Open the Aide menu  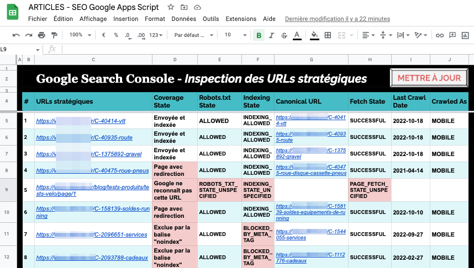tap(269, 19)
